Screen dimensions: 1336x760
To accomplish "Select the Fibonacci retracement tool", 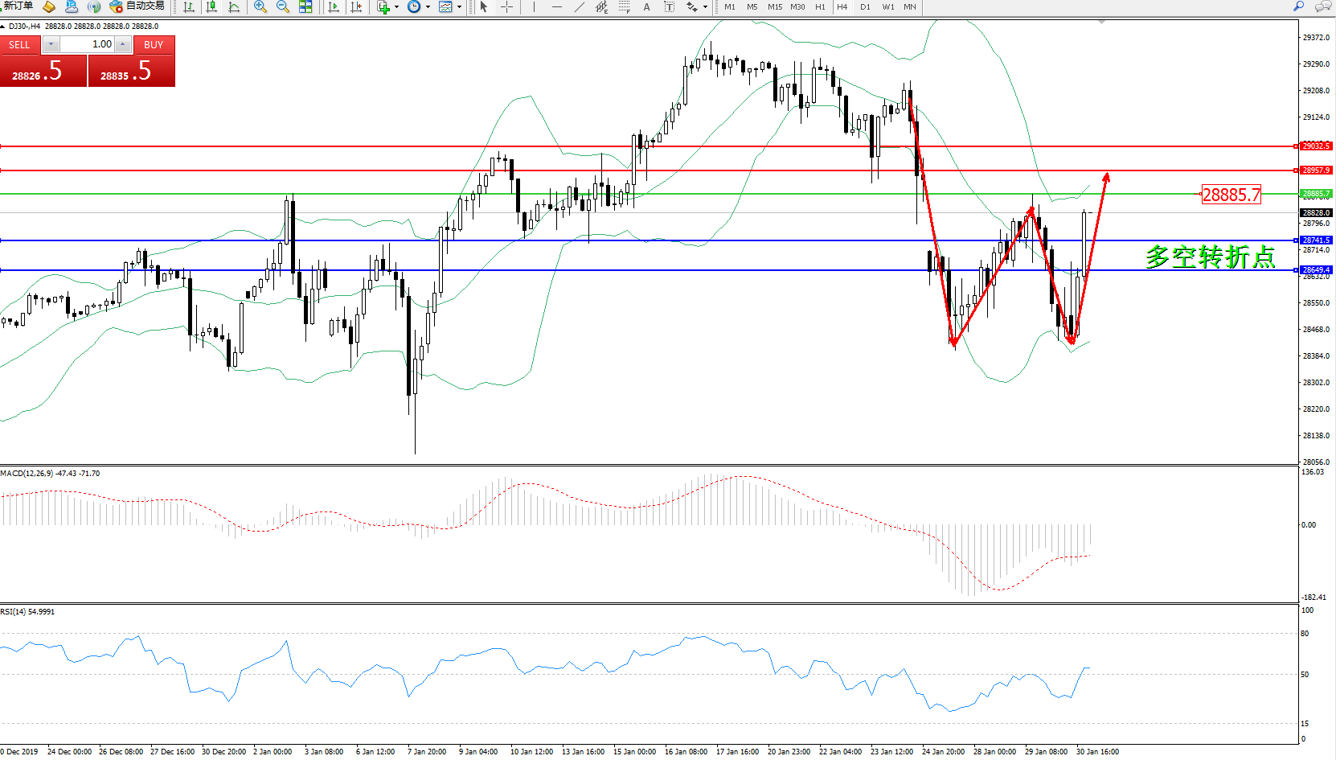I will [x=624, y=7].
